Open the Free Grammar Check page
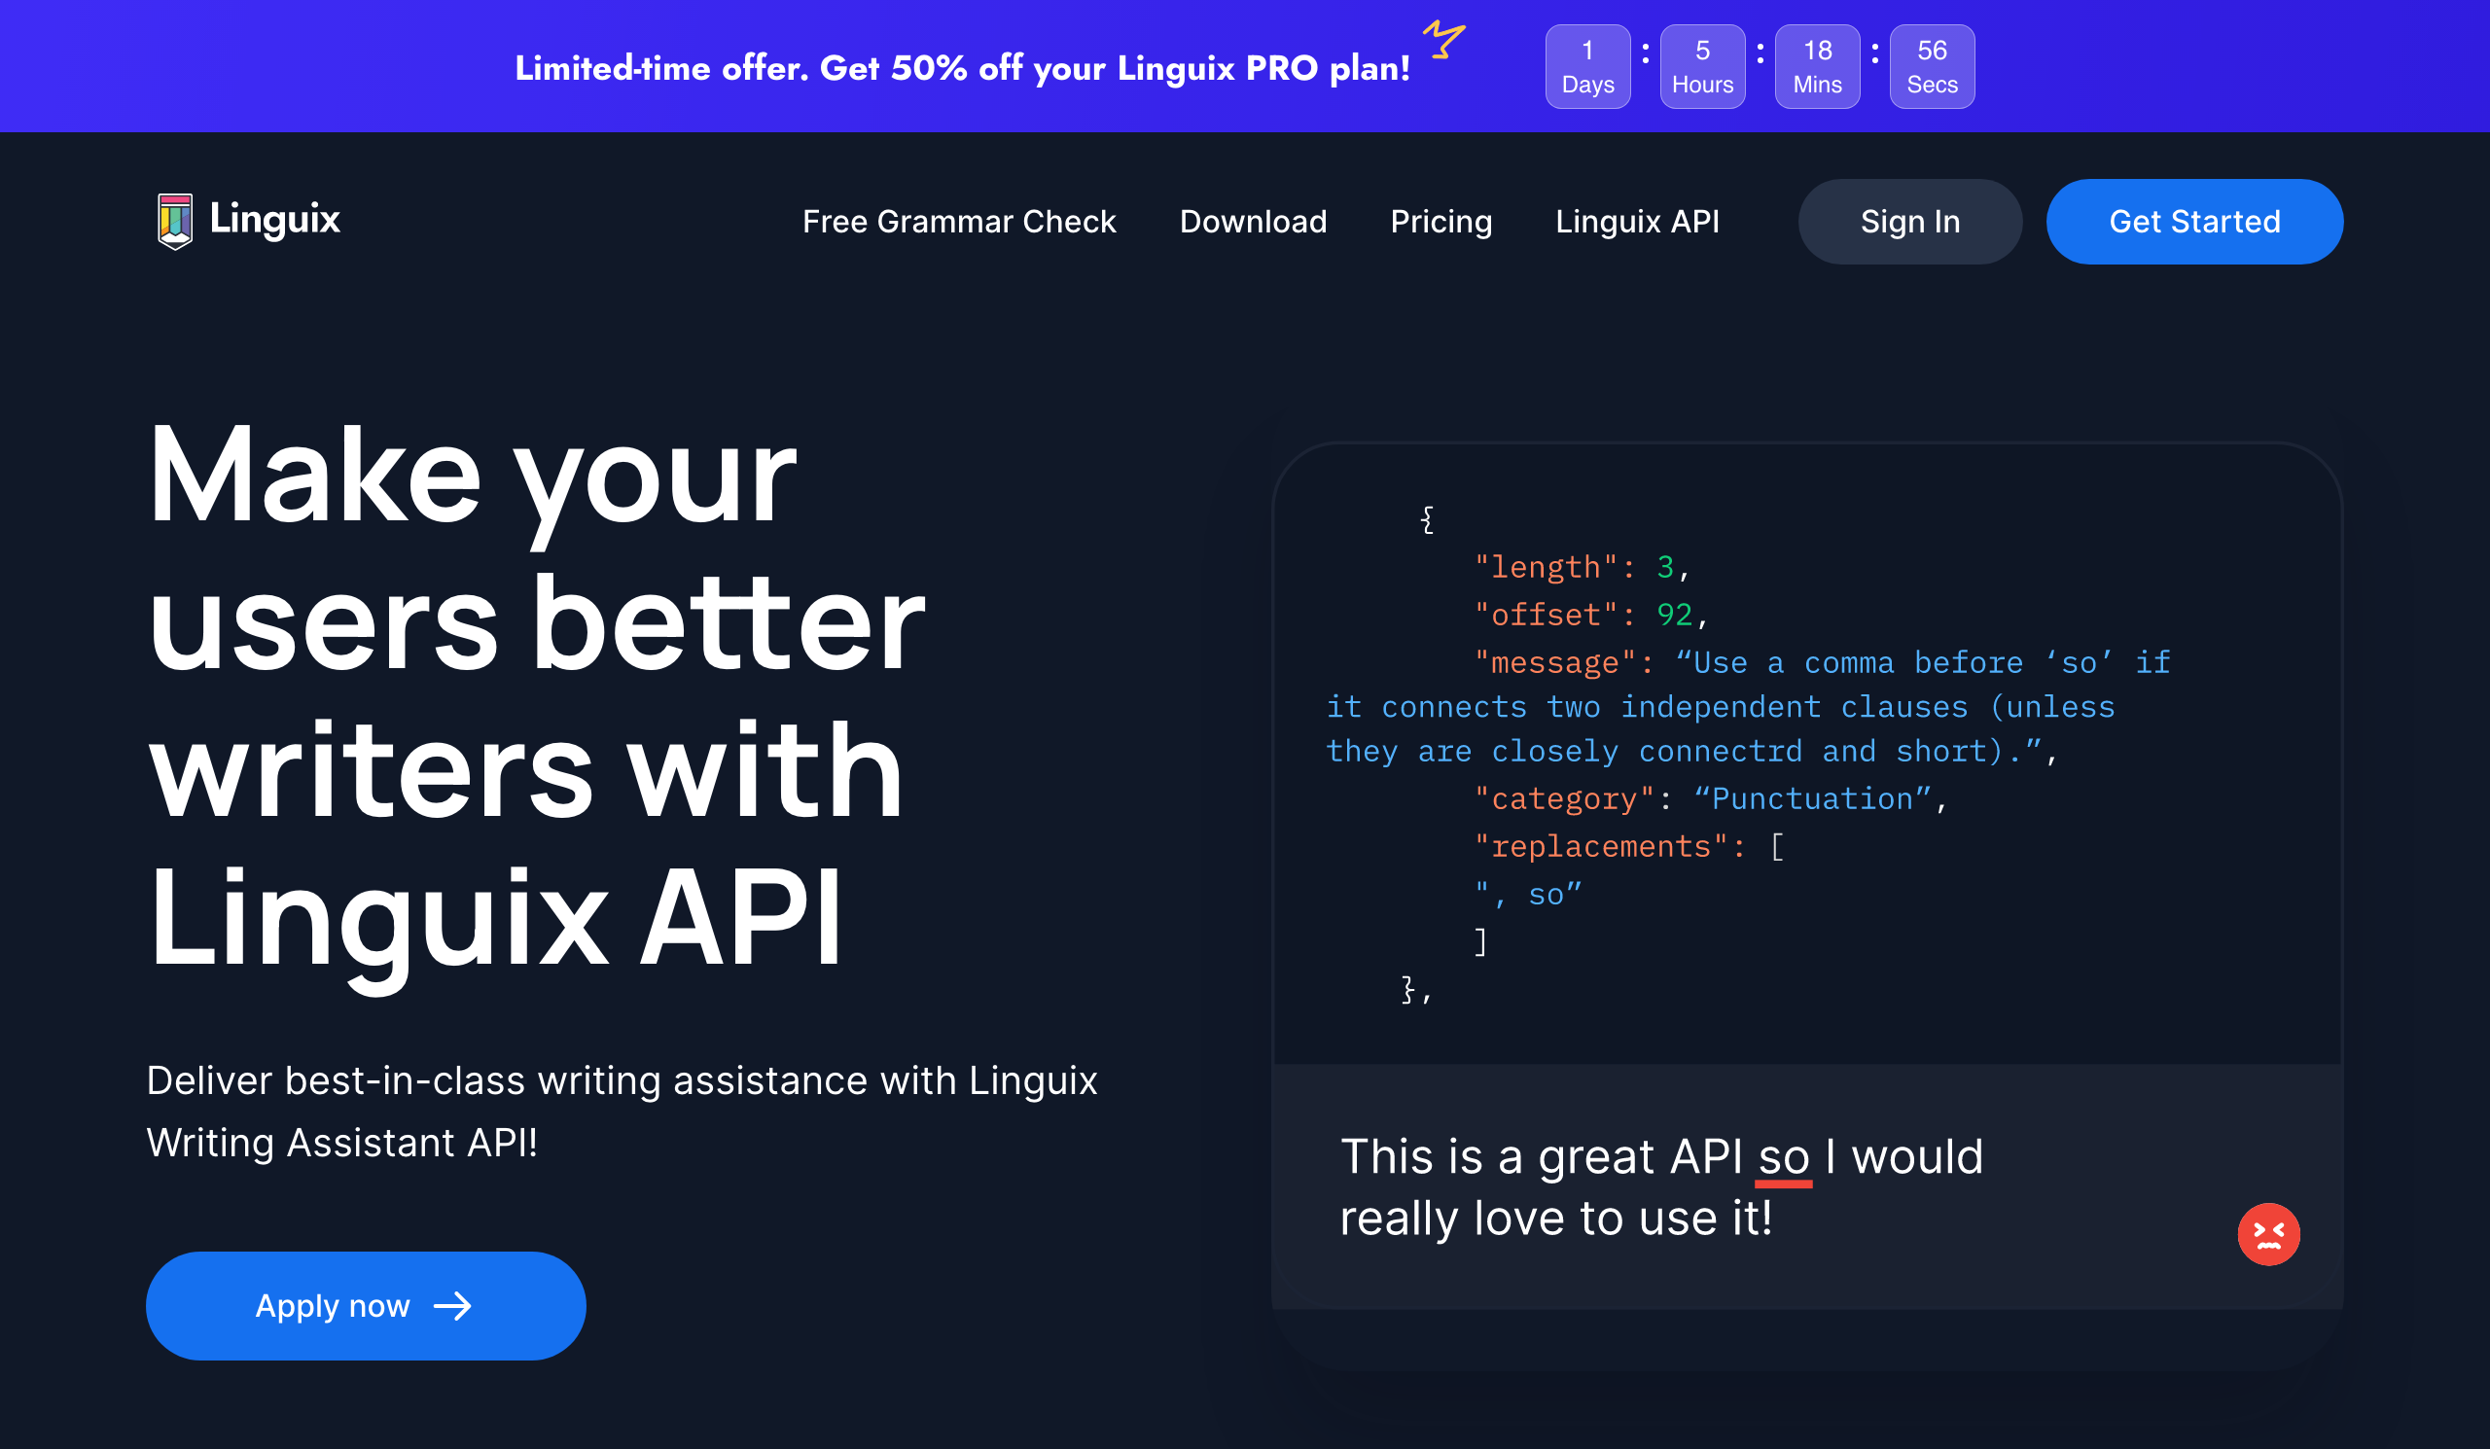This screenshot has height=1449, width=2490. (958, 222)
